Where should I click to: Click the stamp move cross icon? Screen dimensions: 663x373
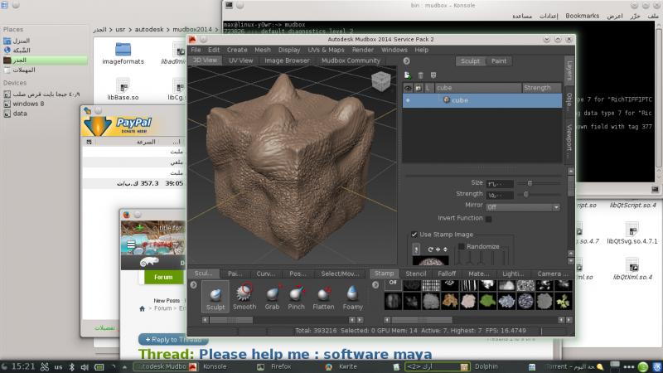click(438, 249)
